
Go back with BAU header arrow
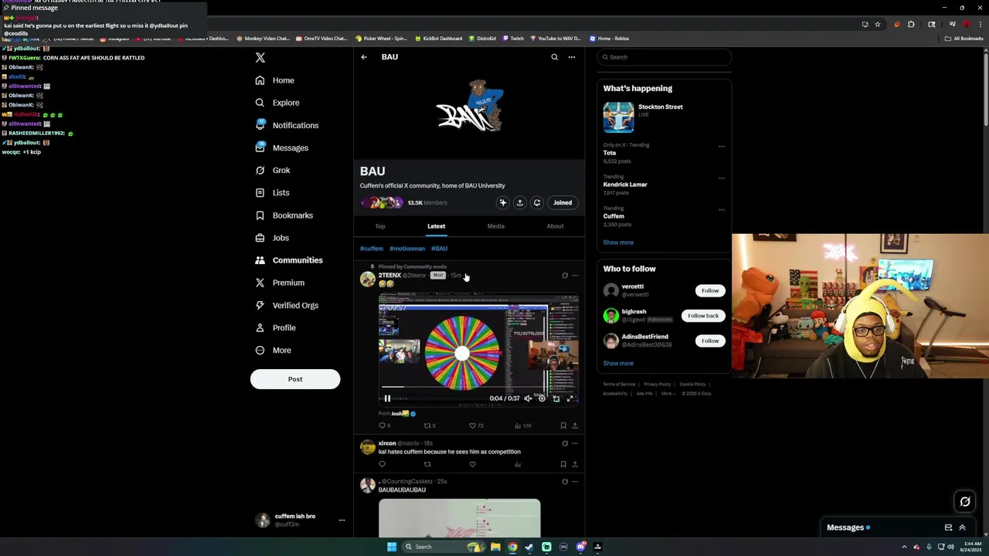(x=364, y=57)
